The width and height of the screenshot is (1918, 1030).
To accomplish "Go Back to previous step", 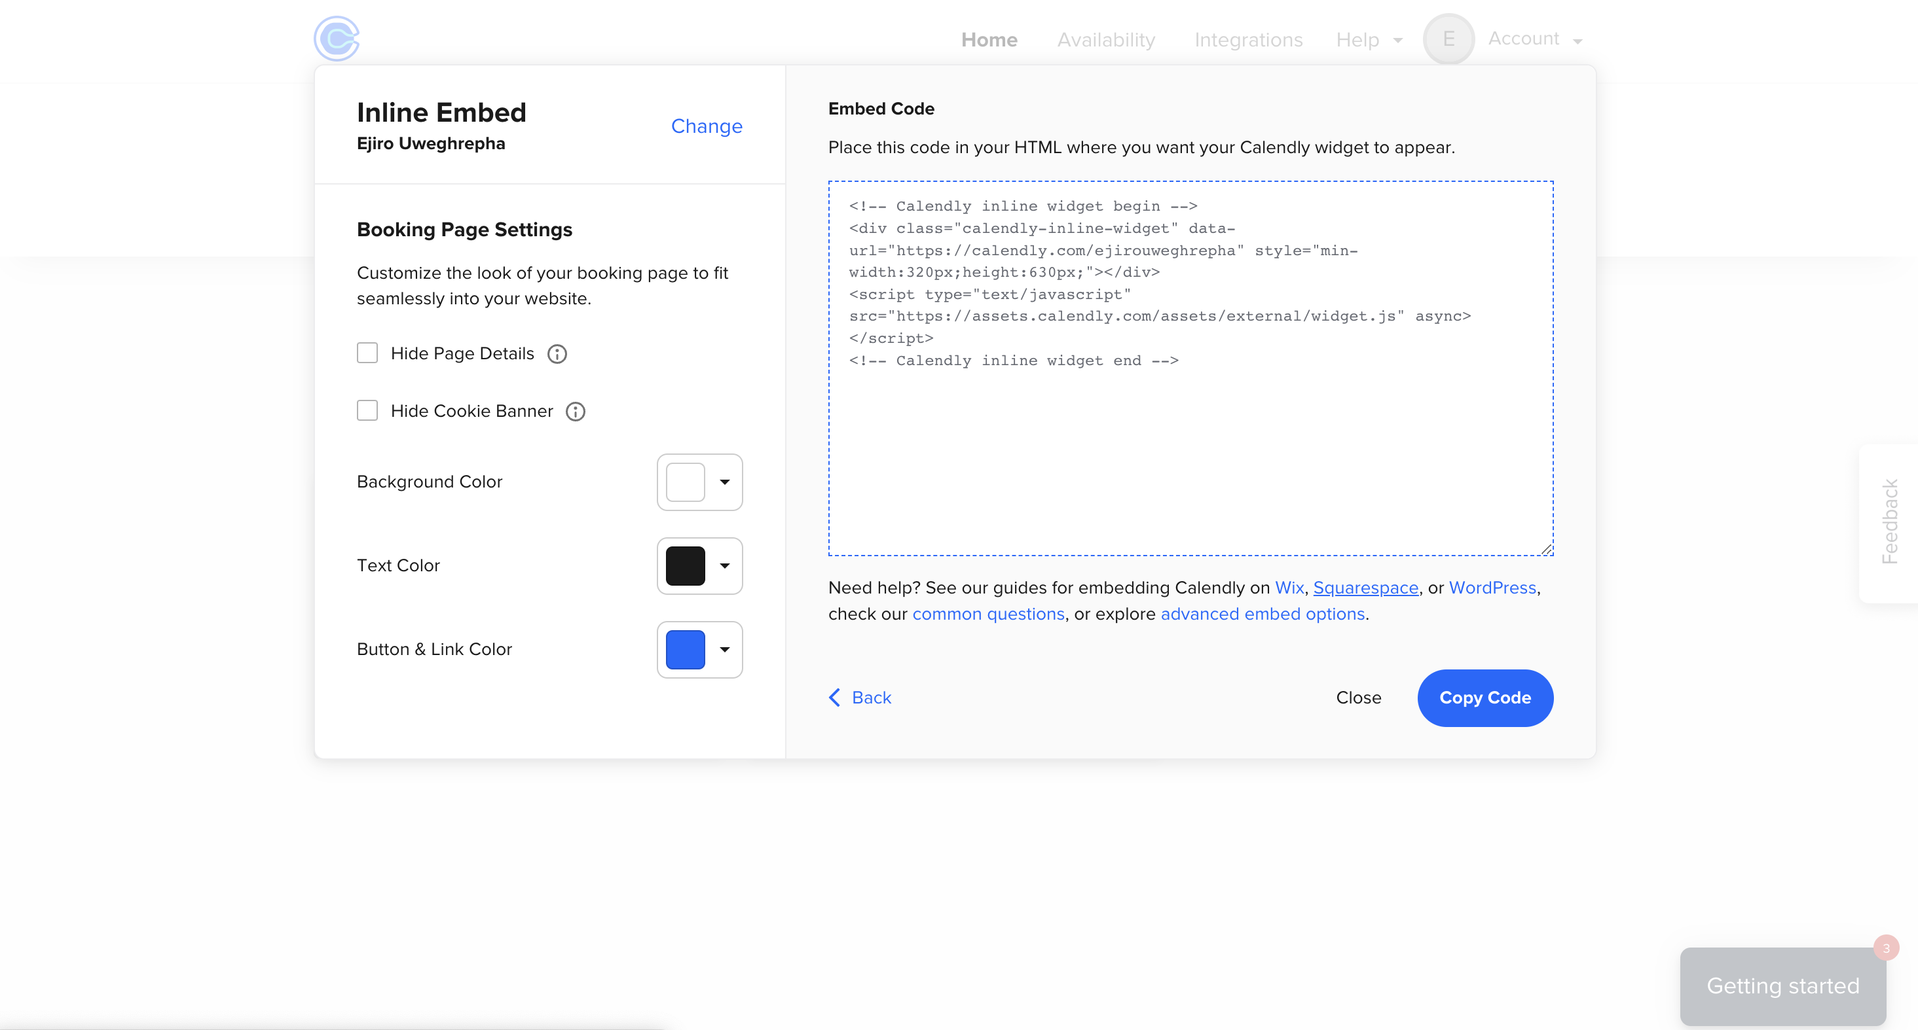I will click(860, 698).
